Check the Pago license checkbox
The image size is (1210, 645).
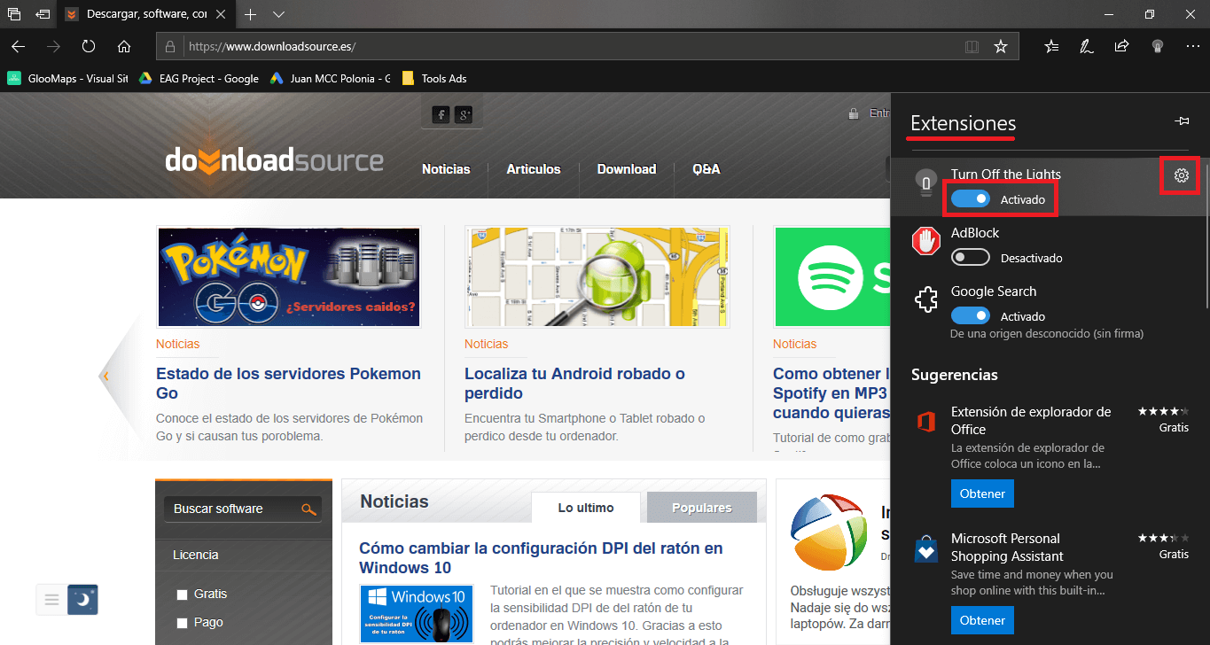tap(182, 623)
